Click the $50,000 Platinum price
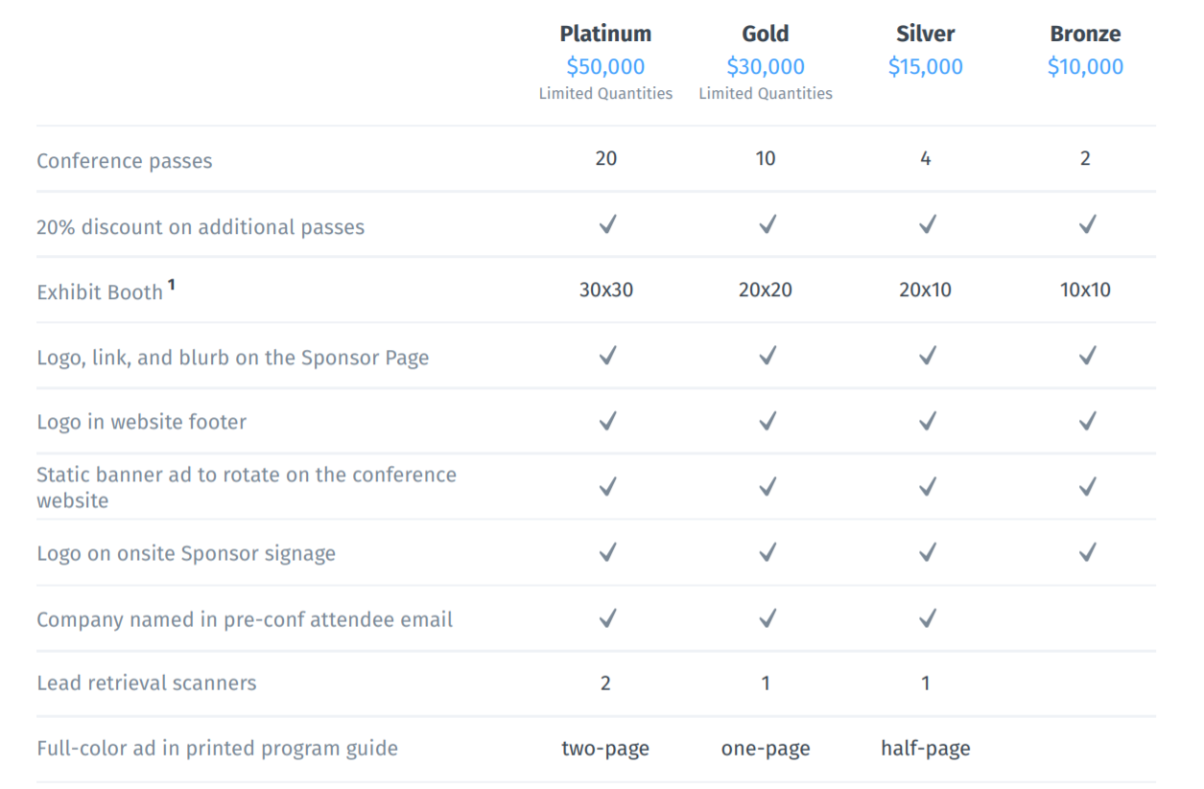This screenshot has height=789, width=1204. coord(605,67)
